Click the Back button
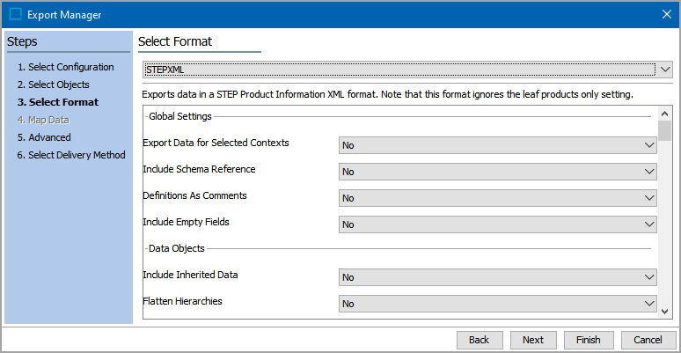Screen dimensions: 681x353 coord(480,340)
